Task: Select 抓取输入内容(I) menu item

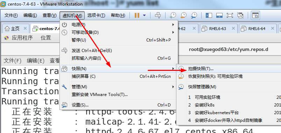Action: 119,58
